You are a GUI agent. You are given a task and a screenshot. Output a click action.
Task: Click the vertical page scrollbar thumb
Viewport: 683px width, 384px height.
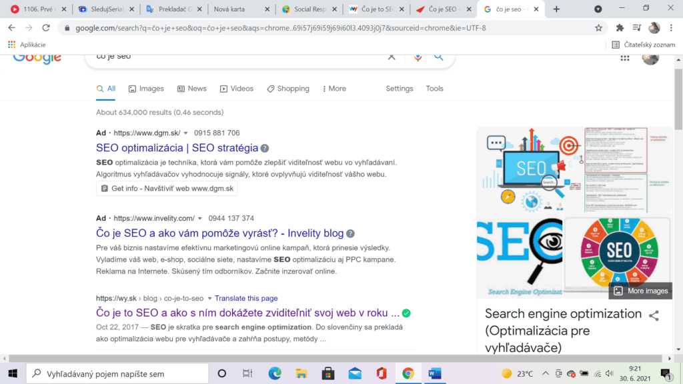point(678,100)
